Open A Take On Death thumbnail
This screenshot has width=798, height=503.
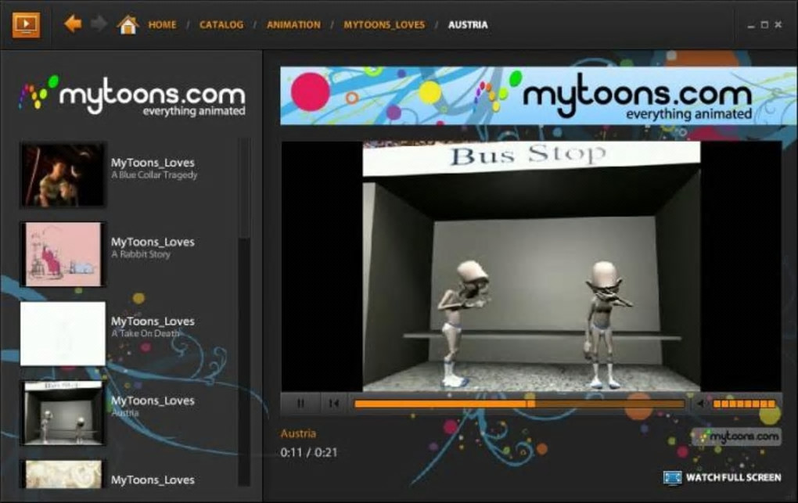click(63, 333)
